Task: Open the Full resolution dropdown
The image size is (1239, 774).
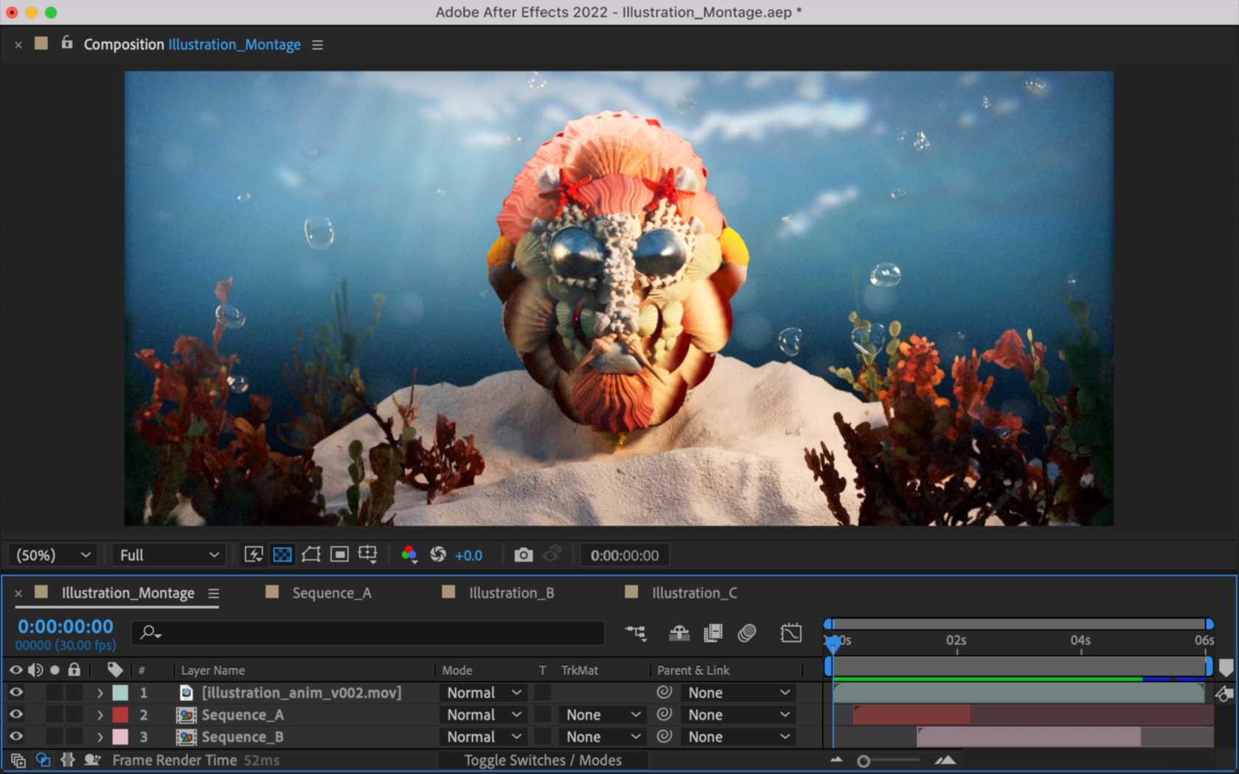Action: click(x=169, y=555)
